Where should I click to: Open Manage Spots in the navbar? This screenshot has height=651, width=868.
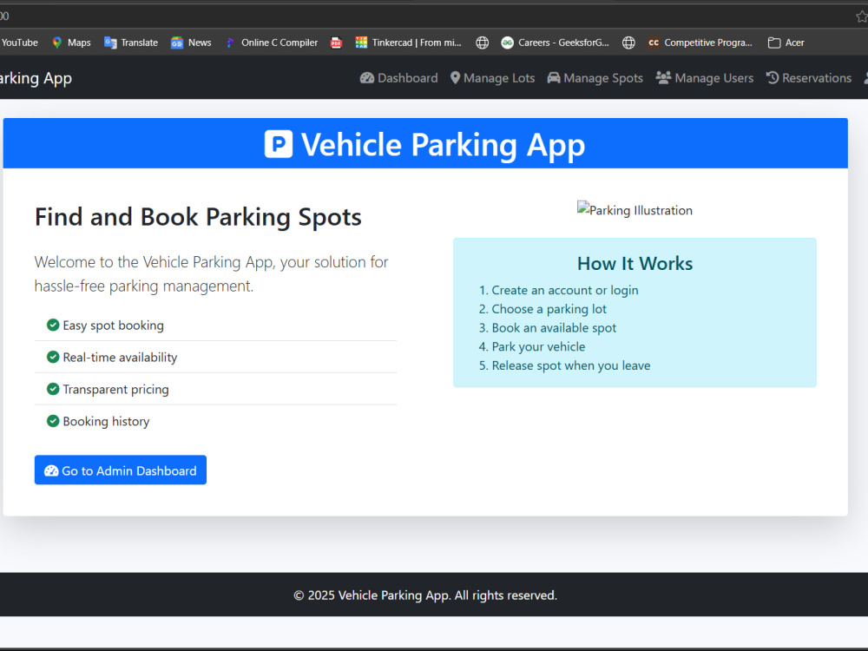click(595, 78)
